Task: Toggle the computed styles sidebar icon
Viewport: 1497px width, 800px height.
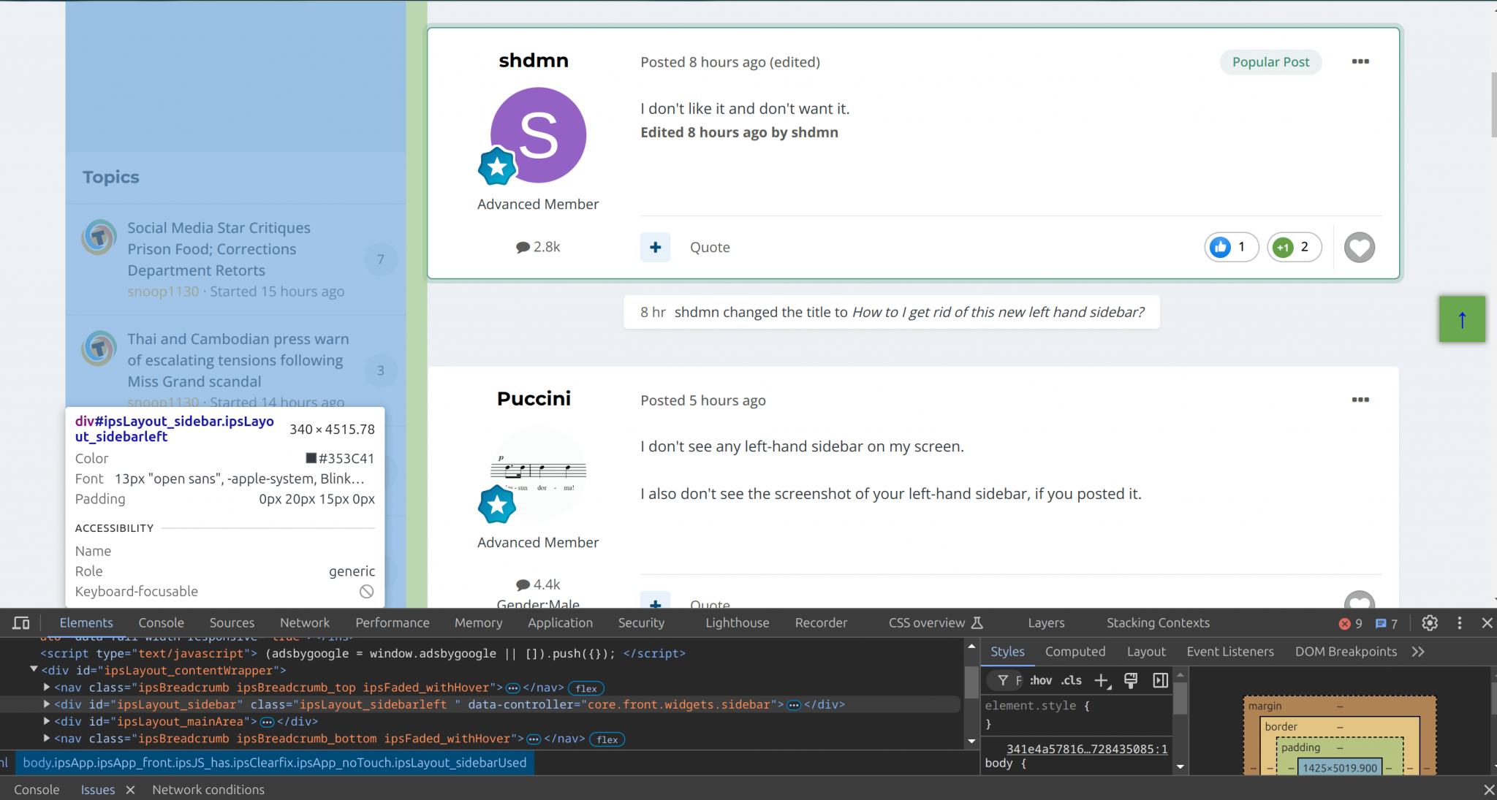Action: click(1160, 681)
